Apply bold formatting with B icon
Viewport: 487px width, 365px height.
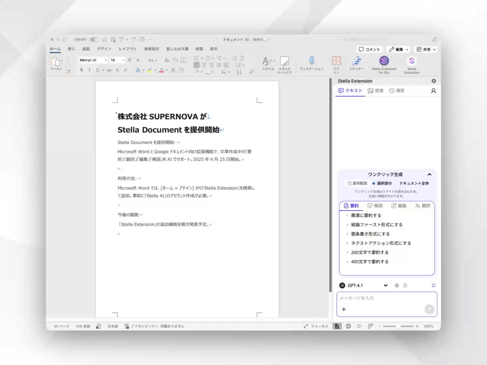tap(82, 70)
